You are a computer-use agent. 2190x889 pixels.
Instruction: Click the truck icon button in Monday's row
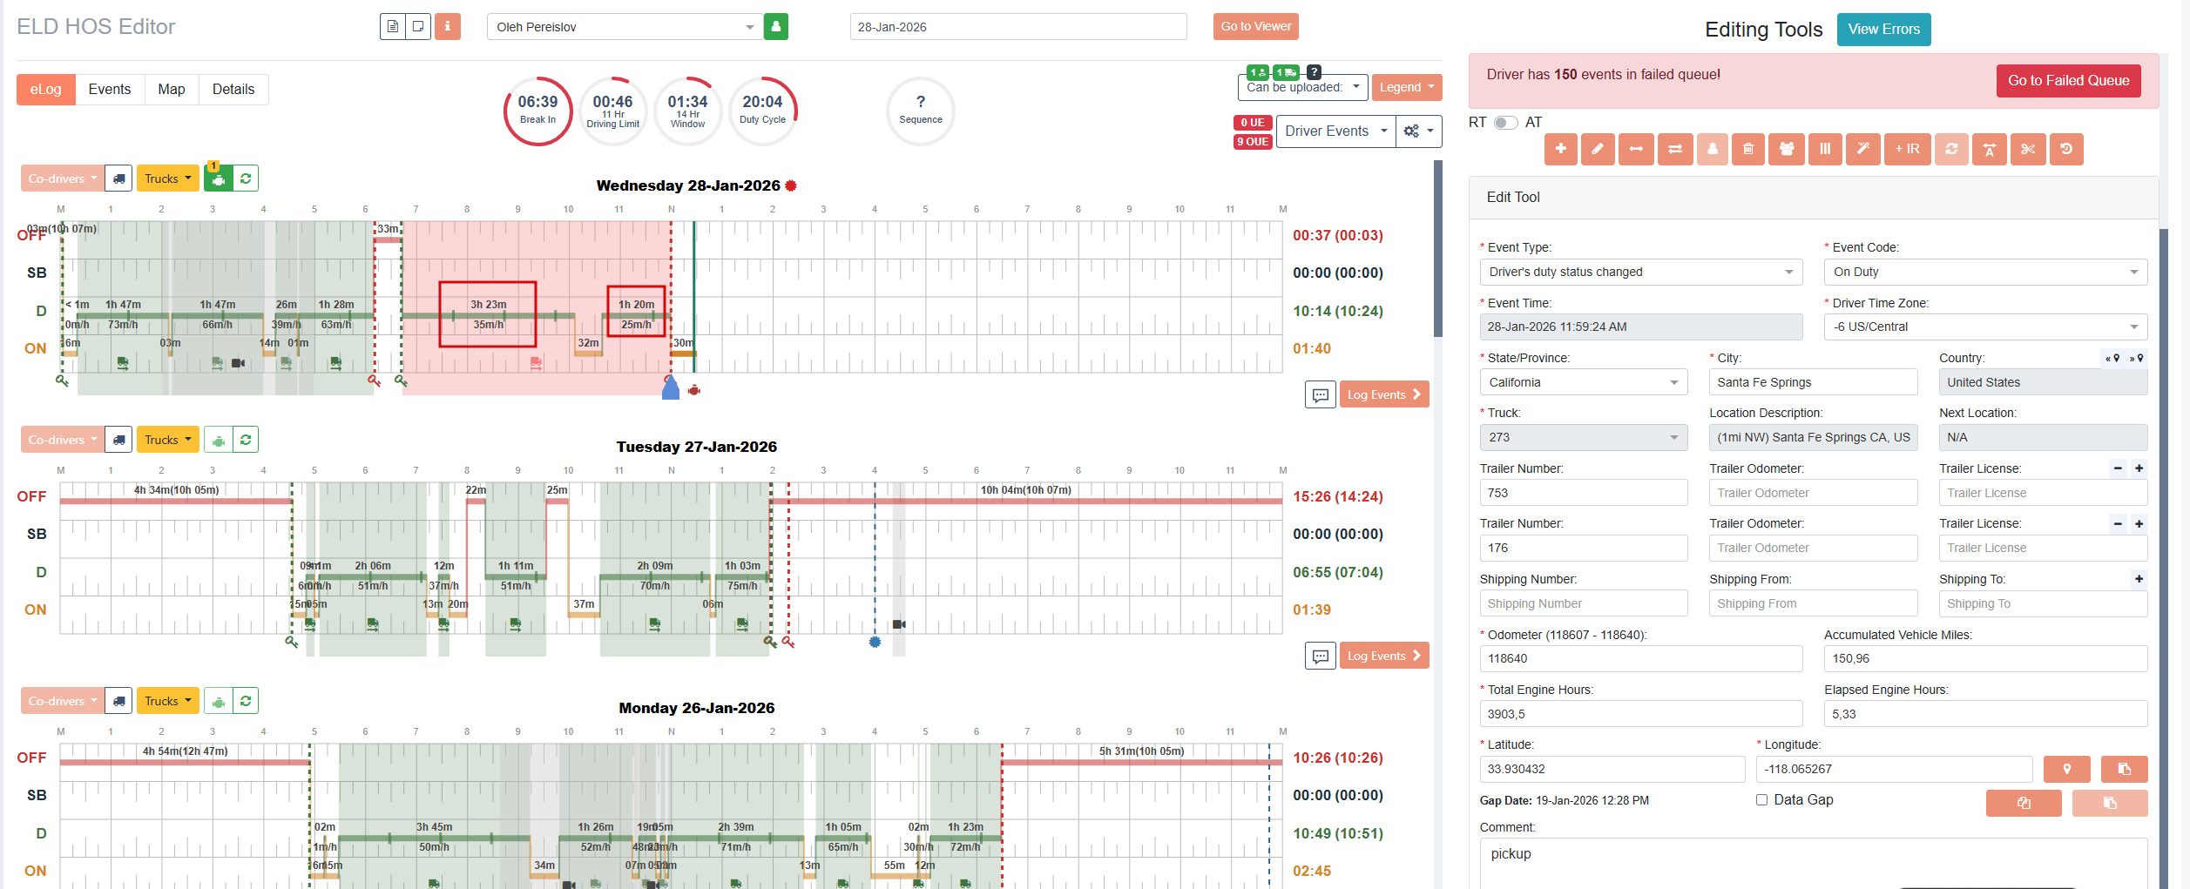pos(119,701)
